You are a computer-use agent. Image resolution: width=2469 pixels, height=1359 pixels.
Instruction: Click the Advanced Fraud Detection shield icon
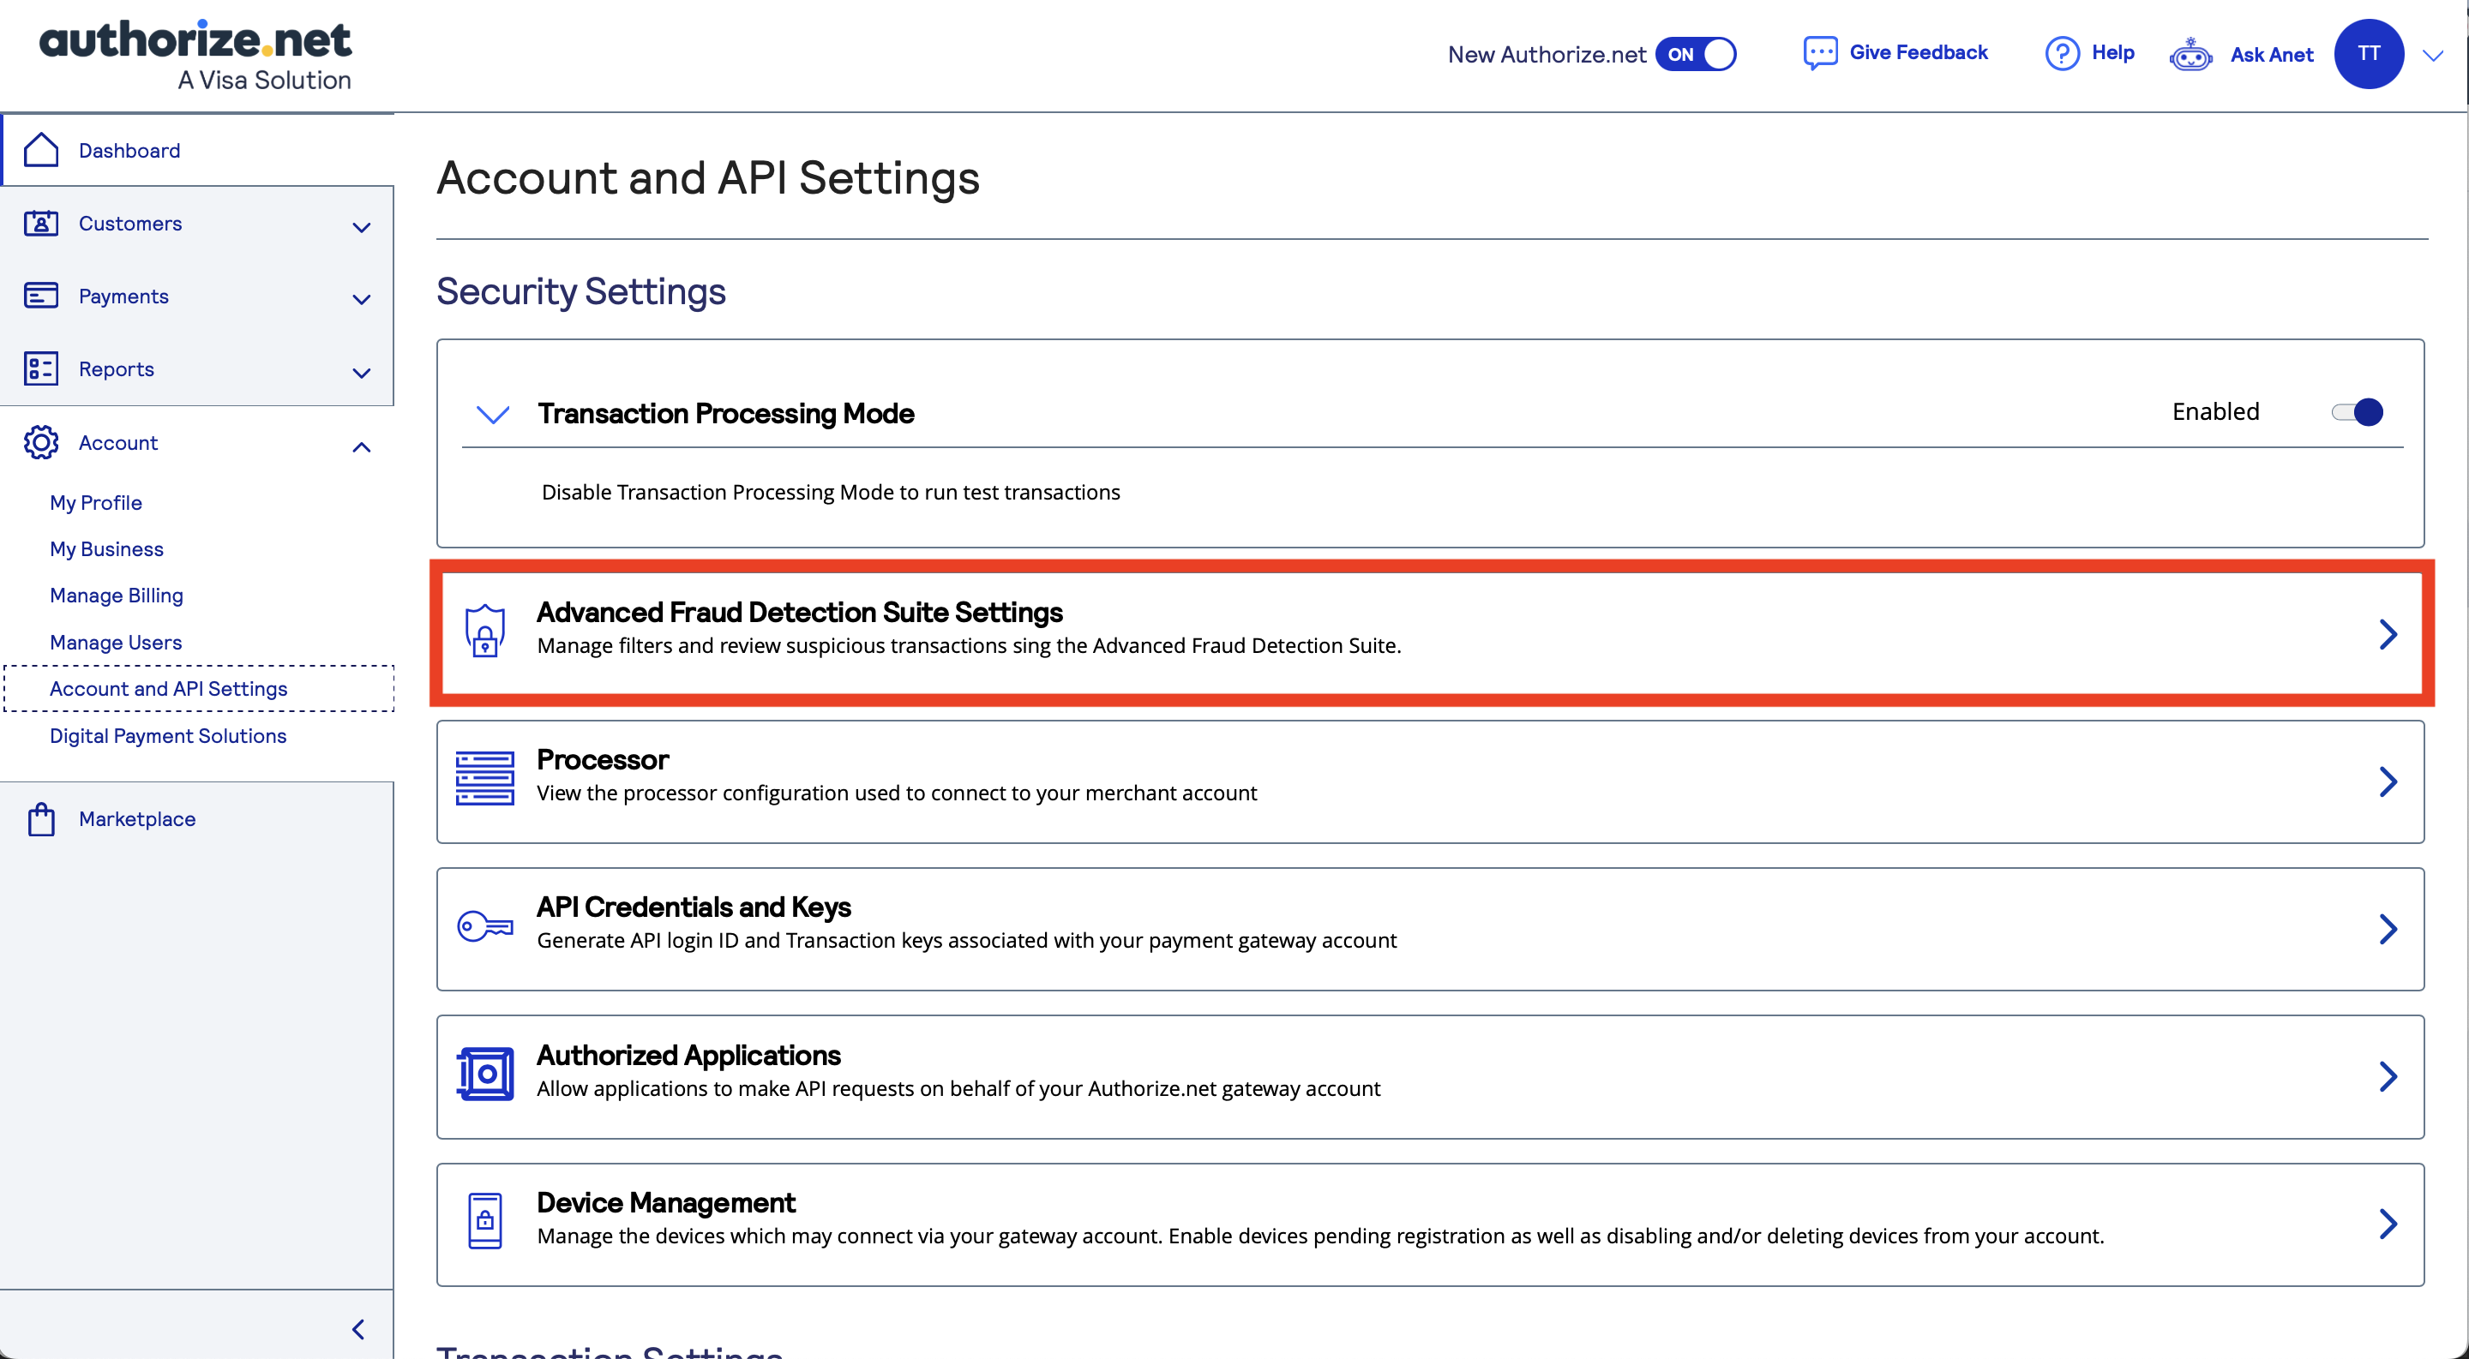(x=484, y=632)
